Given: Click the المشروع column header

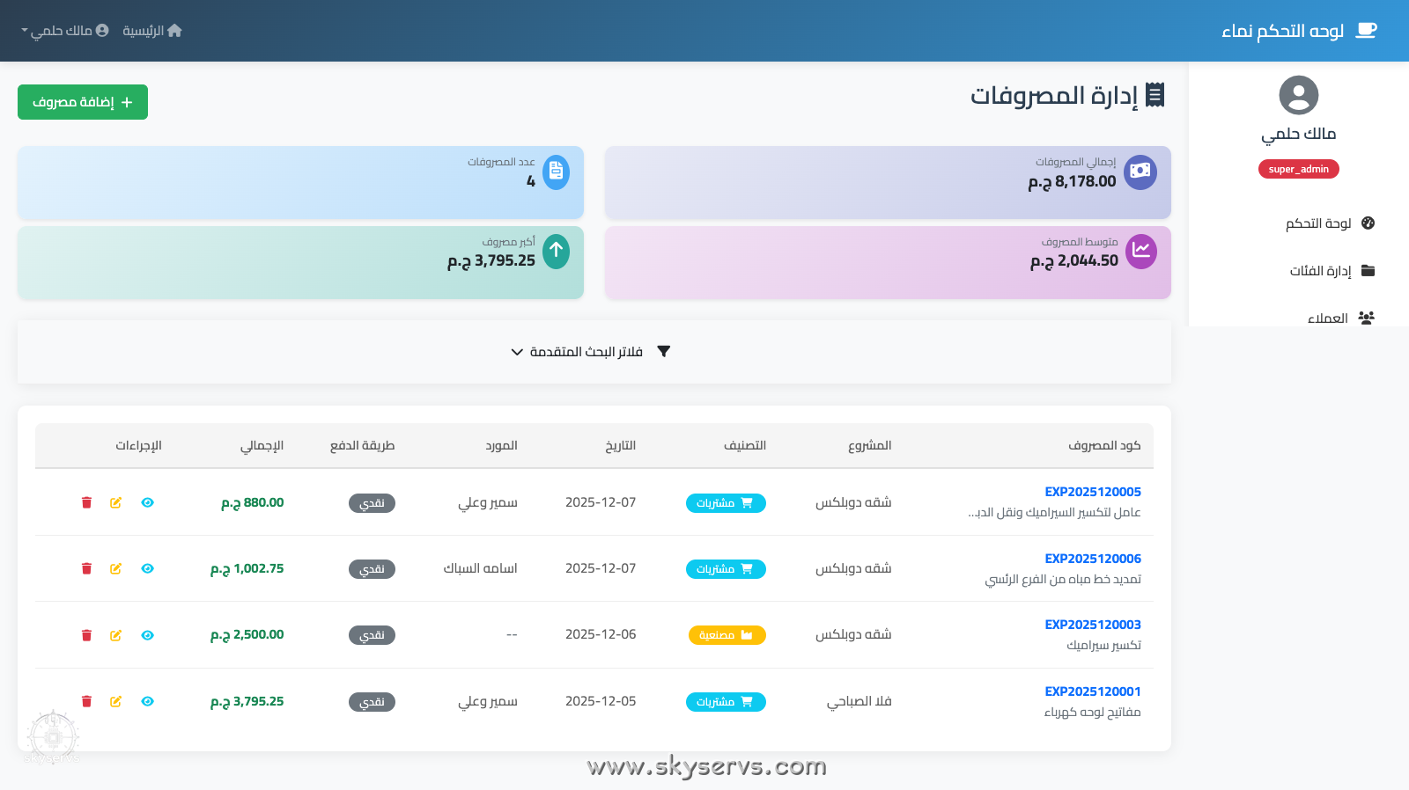Looking at the screenshot, I should pos(869,445).
